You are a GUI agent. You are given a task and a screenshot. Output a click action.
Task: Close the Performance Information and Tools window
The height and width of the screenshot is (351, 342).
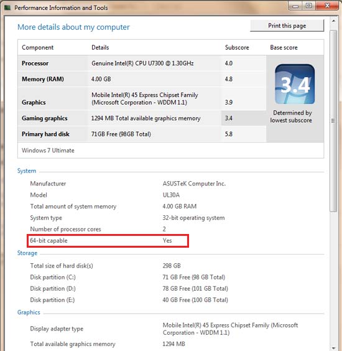tap(327, 6)
